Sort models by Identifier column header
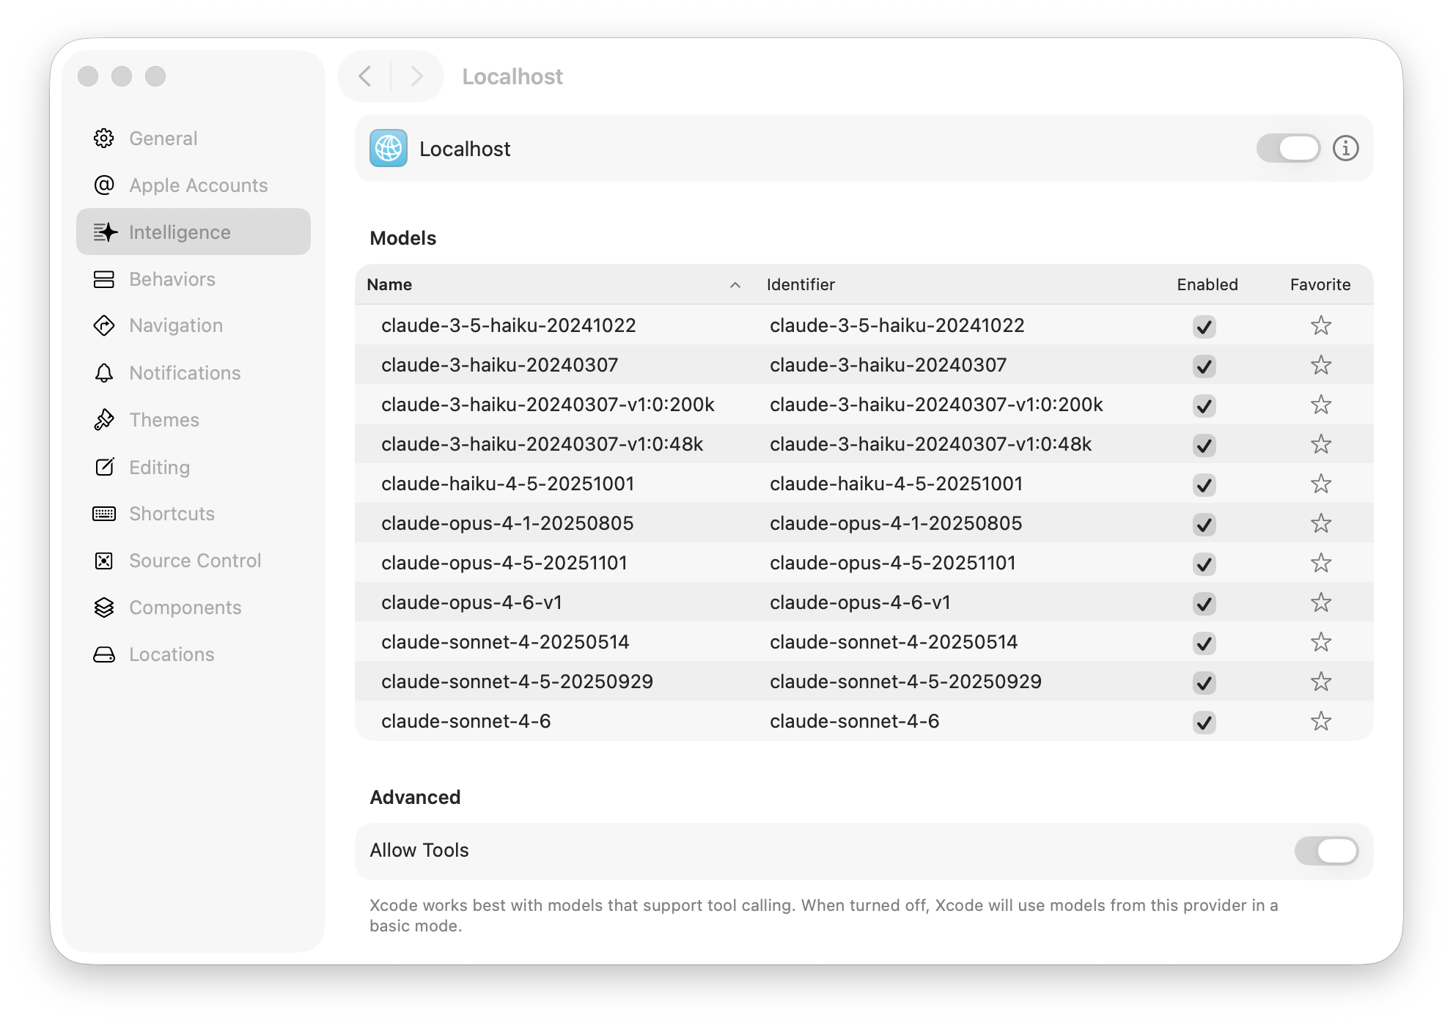1453x1026 pixels. 801,285
